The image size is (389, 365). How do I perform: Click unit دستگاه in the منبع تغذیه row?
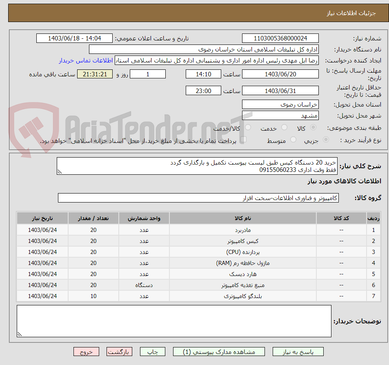(144, 285)
